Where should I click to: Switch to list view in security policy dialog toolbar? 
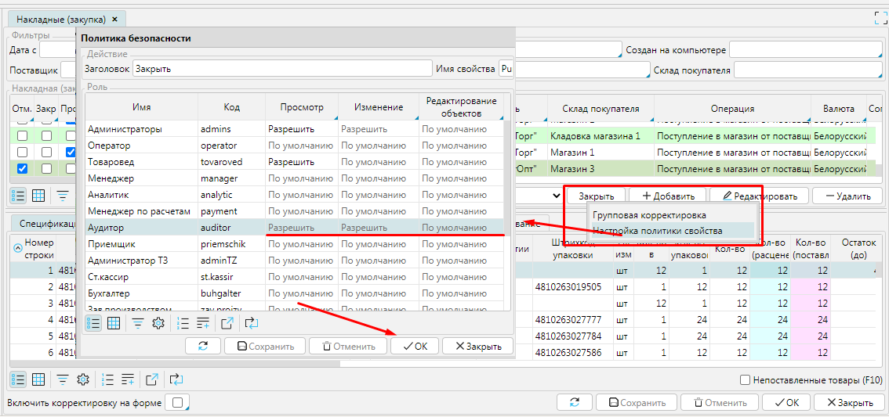(x=93, y=323)
